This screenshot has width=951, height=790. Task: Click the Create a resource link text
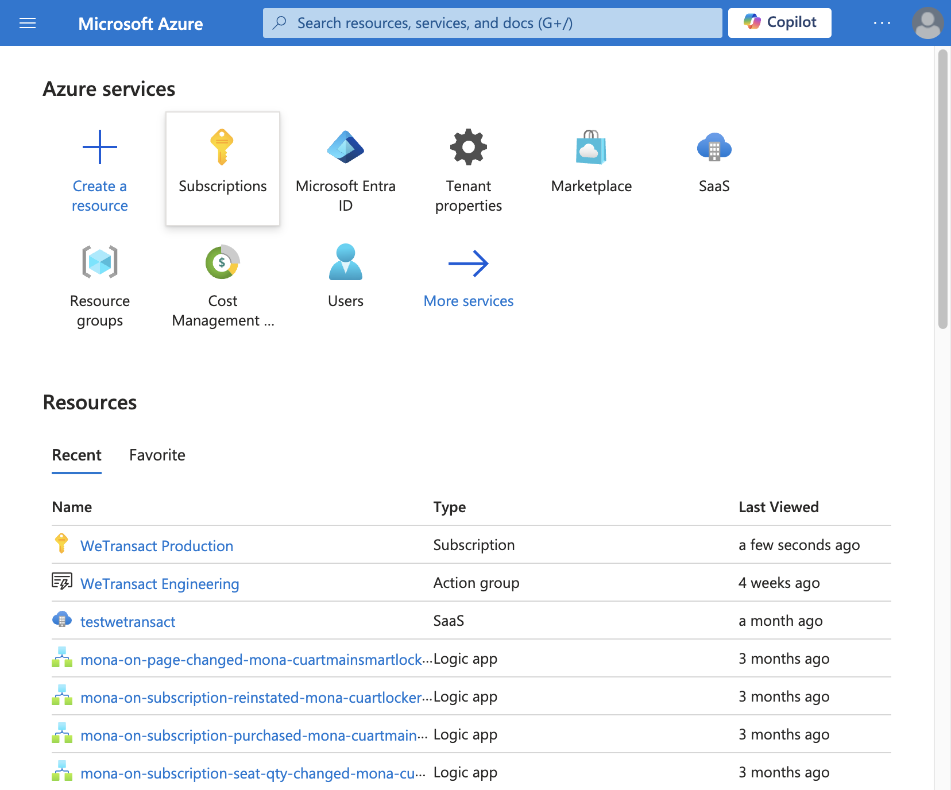[100, 196]
